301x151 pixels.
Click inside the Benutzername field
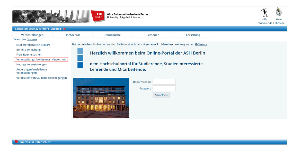(x=164, y=82)
